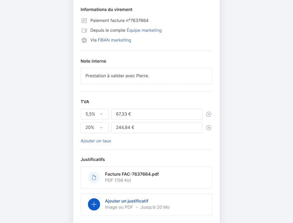The width and height of the screenshot is (293, 223).
Task: Click the PDF file icon for Facture FAC-7637664
Action: tap(94, 177)
